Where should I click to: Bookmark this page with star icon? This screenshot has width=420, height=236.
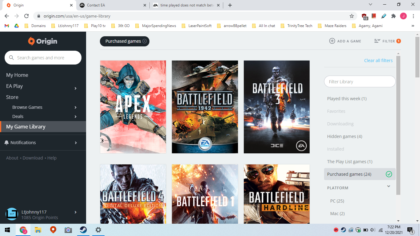point(352,16)
